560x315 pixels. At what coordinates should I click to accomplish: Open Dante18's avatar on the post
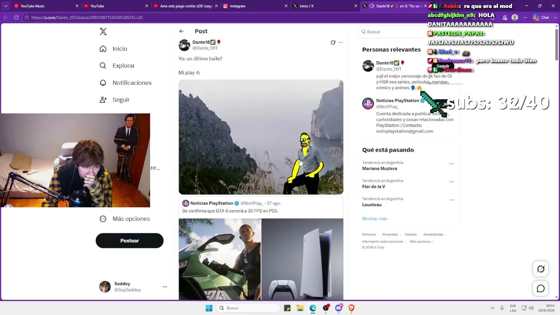click(184, 45)
